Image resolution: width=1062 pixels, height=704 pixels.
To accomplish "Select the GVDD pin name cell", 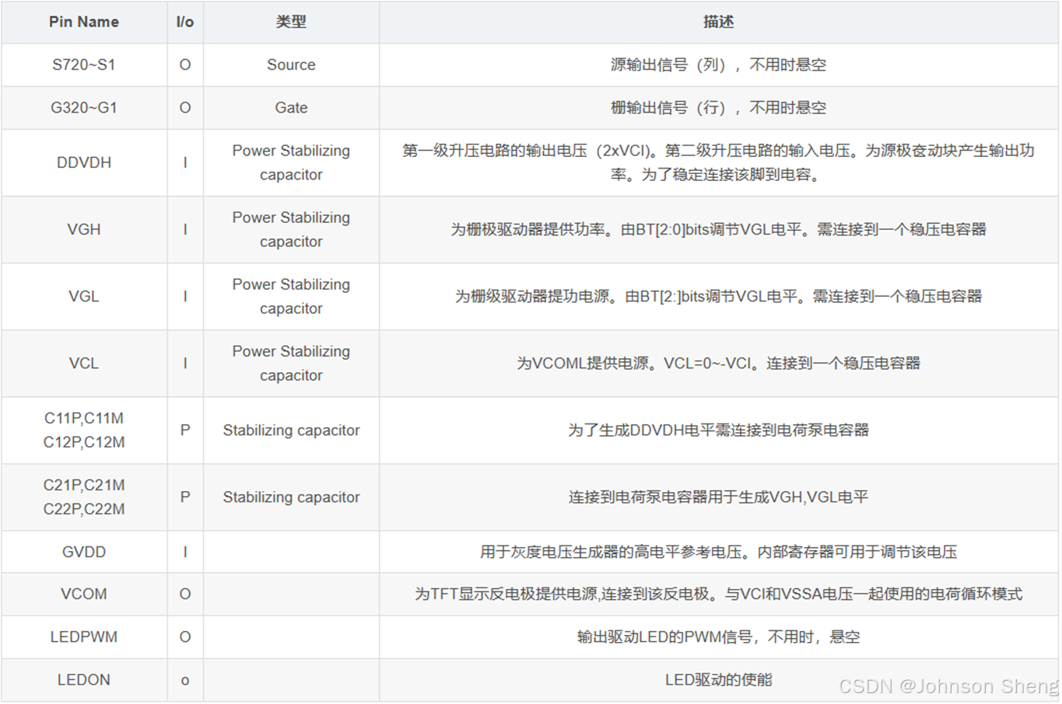I will [83, 552].
